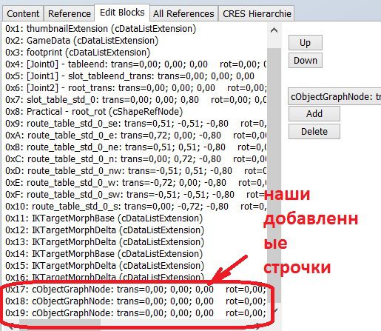Screen dimensions: 381x331
Task: Click the vertical scrollbar thumb
Action: pyautogui.click(x=274, y=175)
